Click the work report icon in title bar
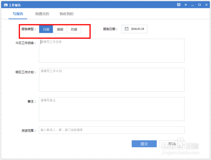211x160 pixels. 5,5
